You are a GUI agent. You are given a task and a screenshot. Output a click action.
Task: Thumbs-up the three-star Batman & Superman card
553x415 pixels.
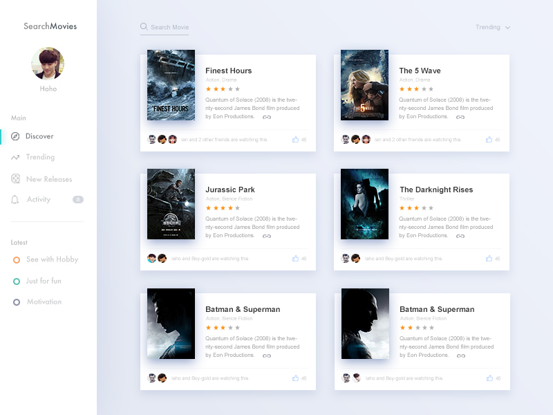296,378
